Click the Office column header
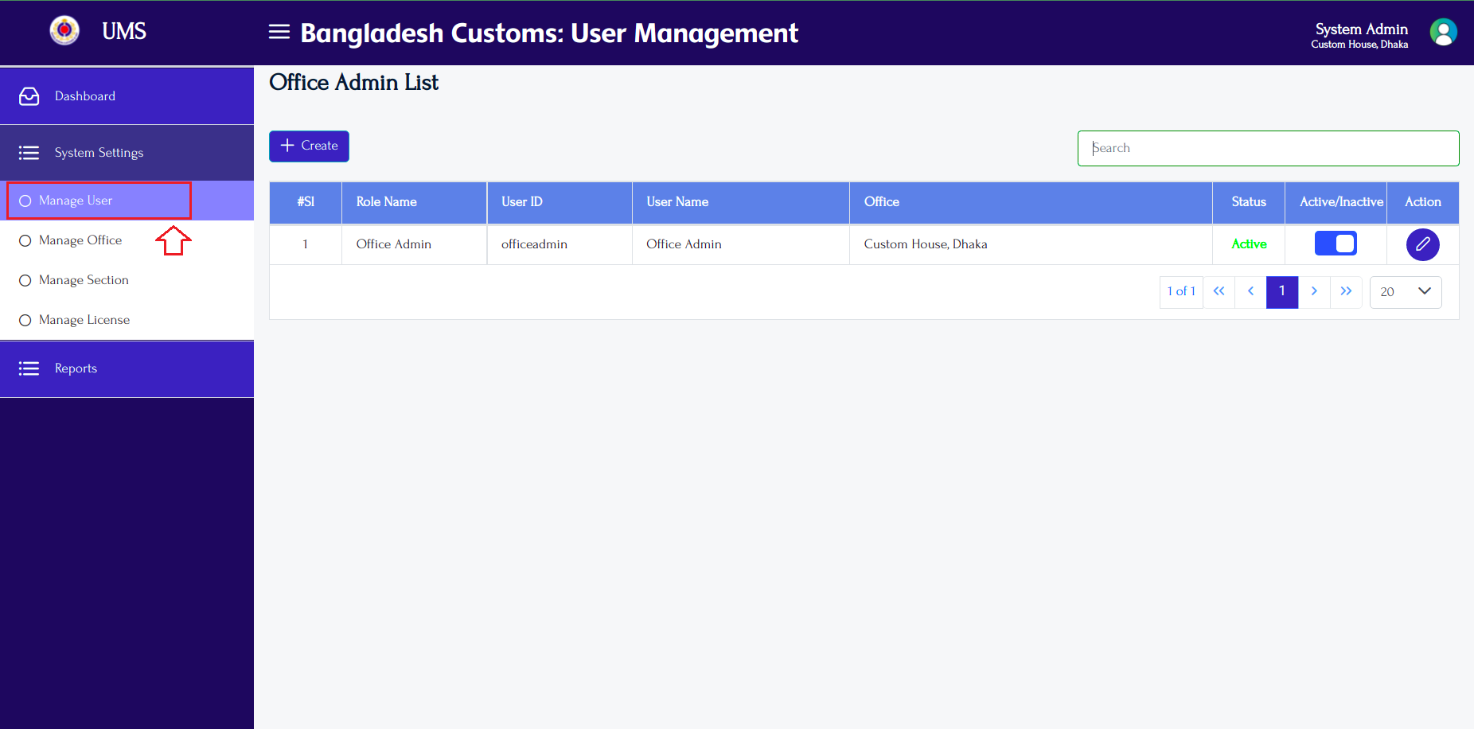The height and width of the screenshot is (729, 1474). pyautogui.click(x=1031, y=202)
